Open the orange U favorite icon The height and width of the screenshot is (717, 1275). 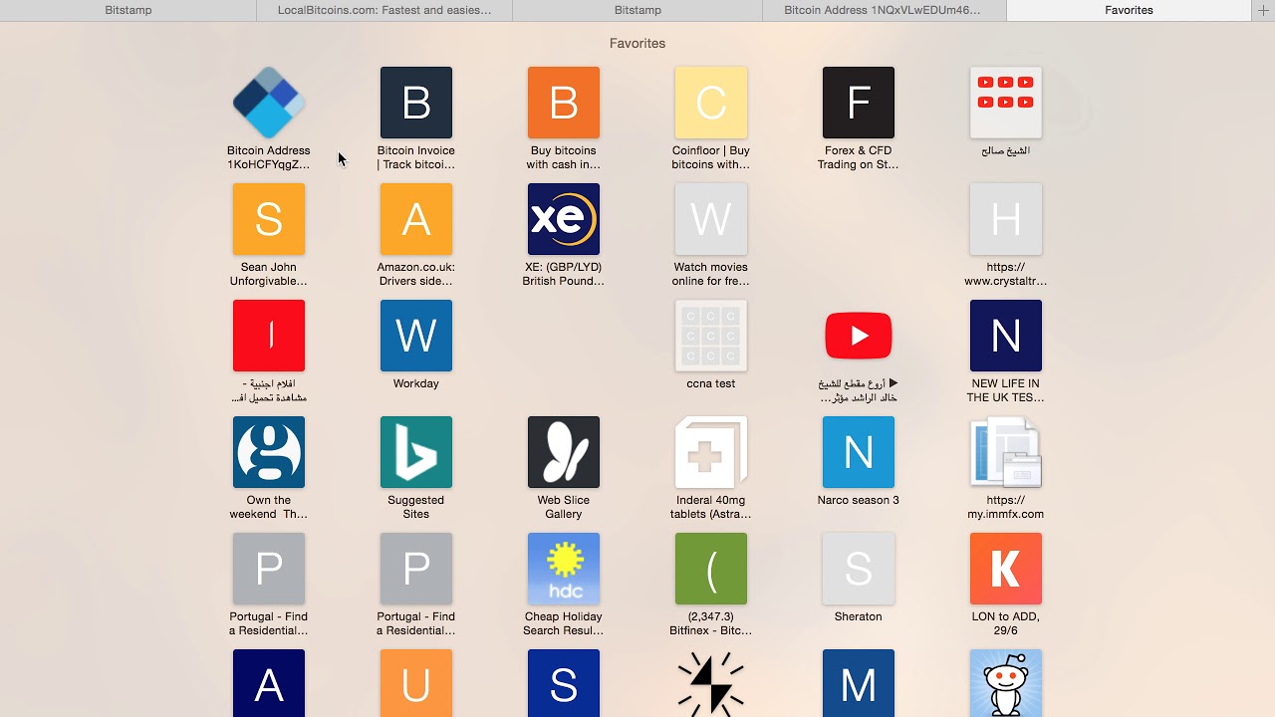click(416, 683)
